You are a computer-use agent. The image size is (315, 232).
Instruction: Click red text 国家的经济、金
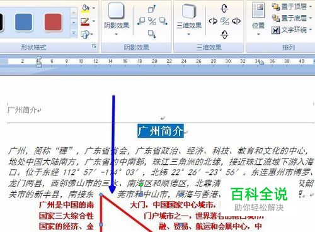66,226
